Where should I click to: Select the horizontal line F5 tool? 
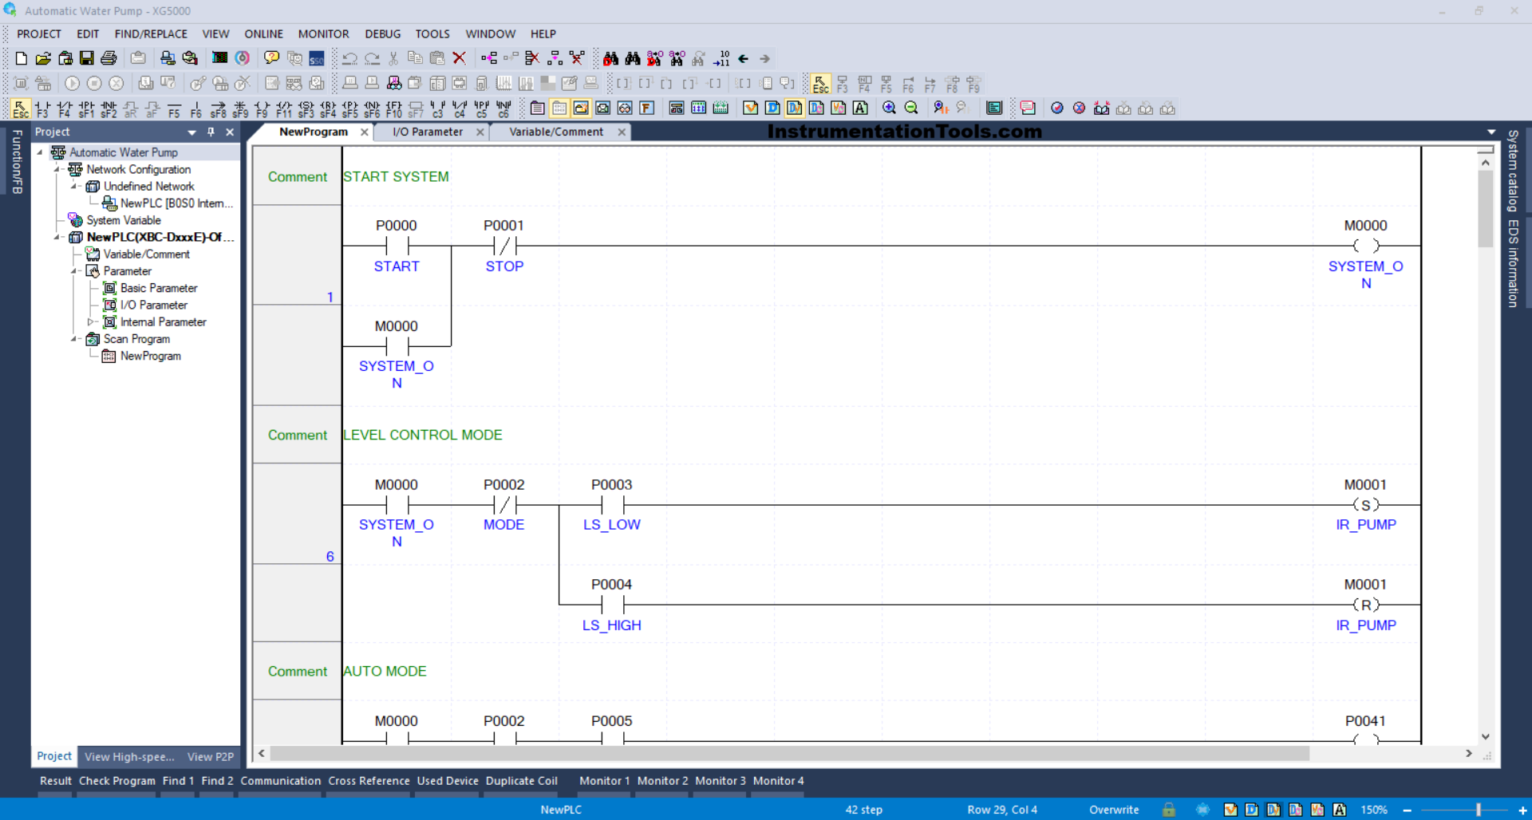(174, 109)
